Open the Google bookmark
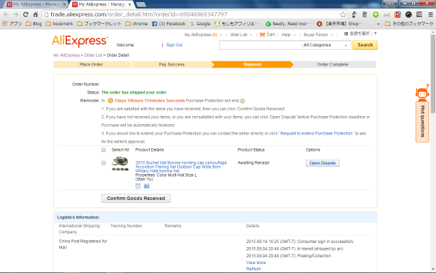This screenshot has width=436, height=273. point(200,24)
